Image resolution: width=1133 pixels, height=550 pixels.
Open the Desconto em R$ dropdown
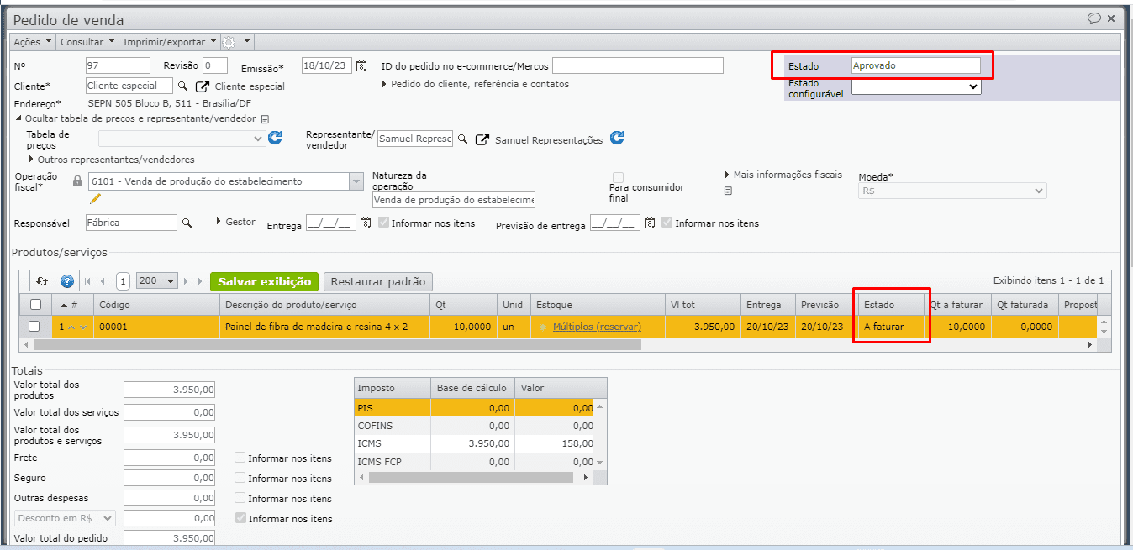65,519
